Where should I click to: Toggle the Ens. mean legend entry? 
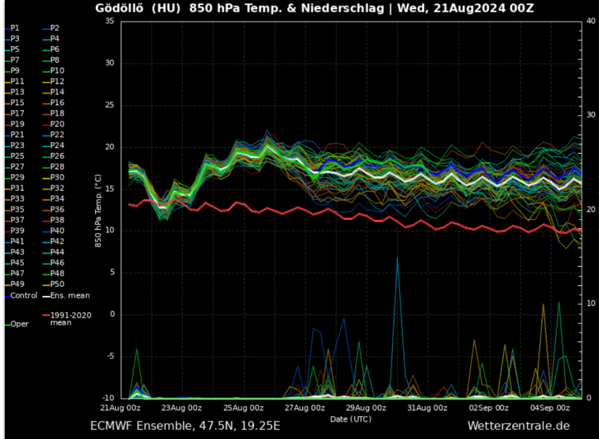[70, 295]
